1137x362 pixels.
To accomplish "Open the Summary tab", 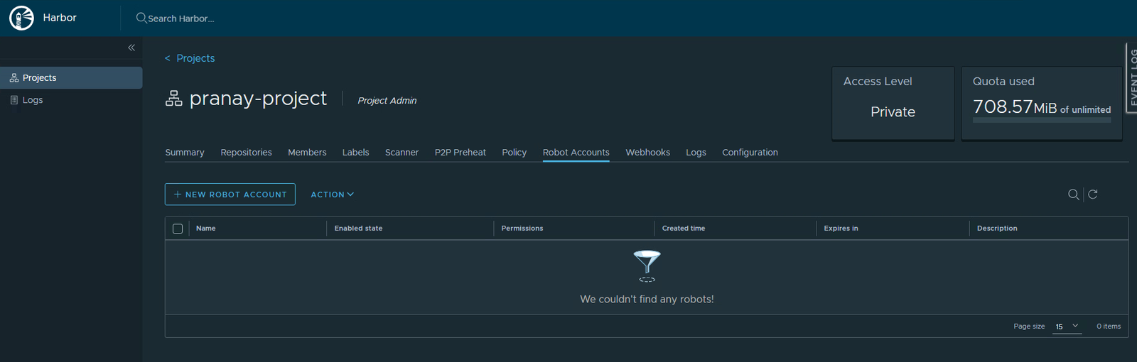I will [185, 153].
